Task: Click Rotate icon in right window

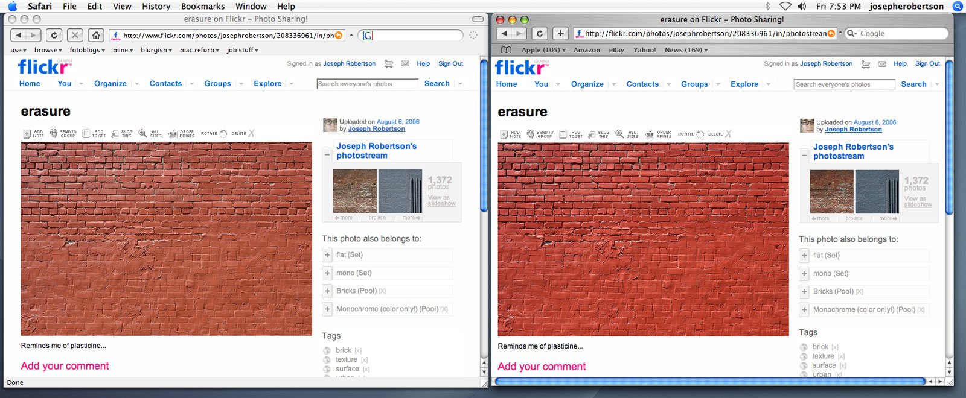Action: click(x=700, y=134)
